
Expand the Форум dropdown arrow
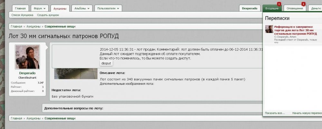(x=44, y=8)
